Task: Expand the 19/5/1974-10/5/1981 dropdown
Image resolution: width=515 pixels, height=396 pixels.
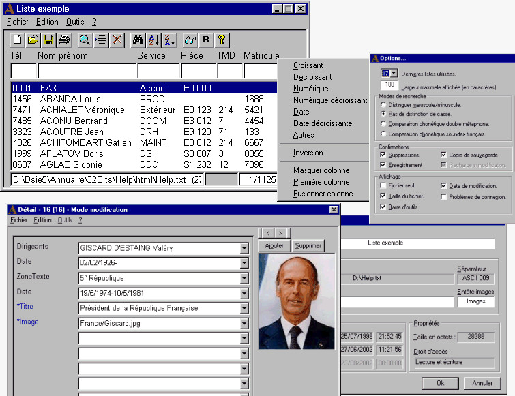Action: tap(244, 293)
